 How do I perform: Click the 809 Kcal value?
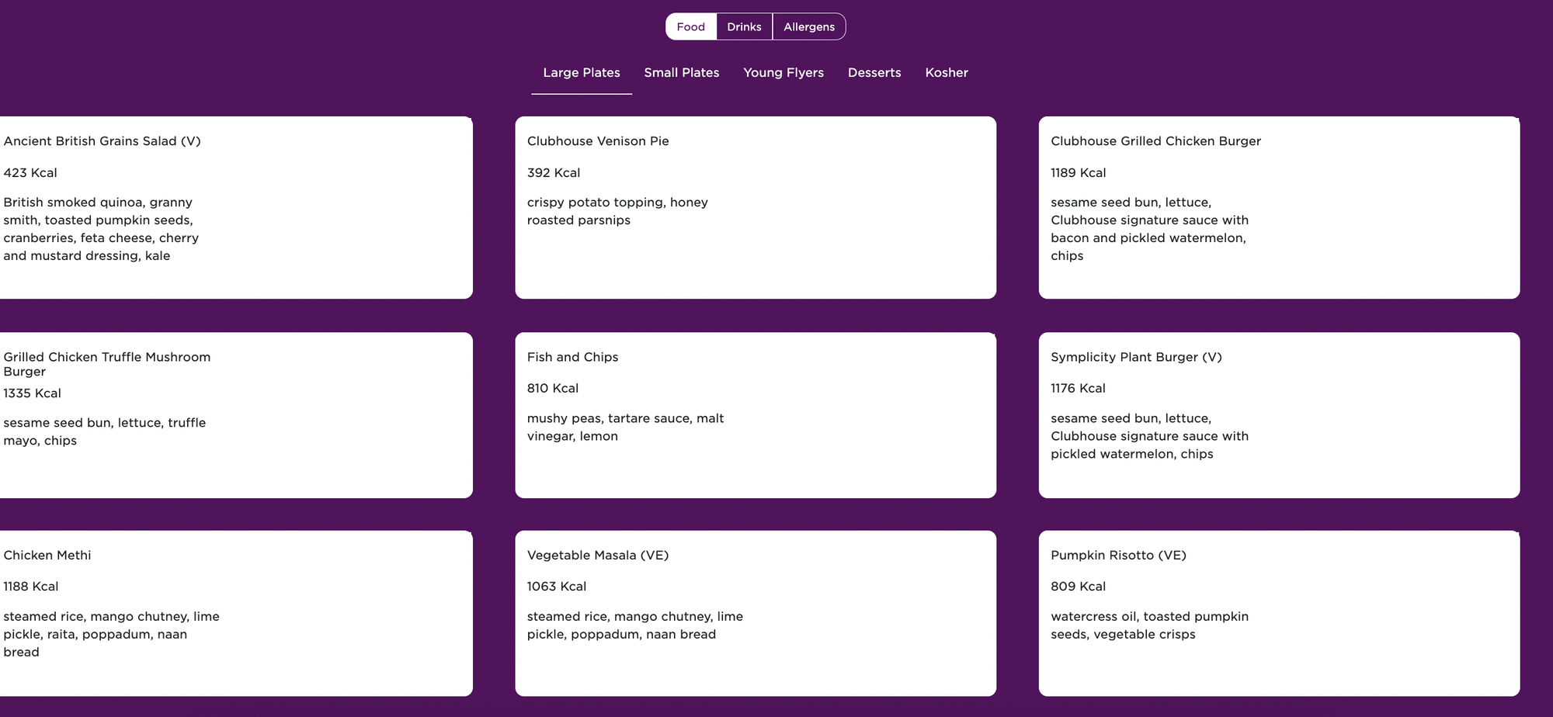[1078, 587]
